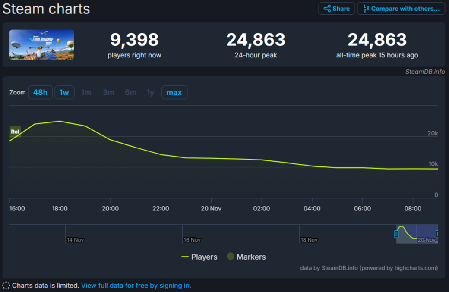This screenshot has height=292, width=449.
Task: Click the Steam charts heading
Action: (x=46, y=9)
